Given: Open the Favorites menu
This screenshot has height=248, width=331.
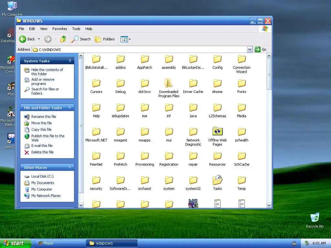Looking at the screenshot, I should (x=59, y=29).
